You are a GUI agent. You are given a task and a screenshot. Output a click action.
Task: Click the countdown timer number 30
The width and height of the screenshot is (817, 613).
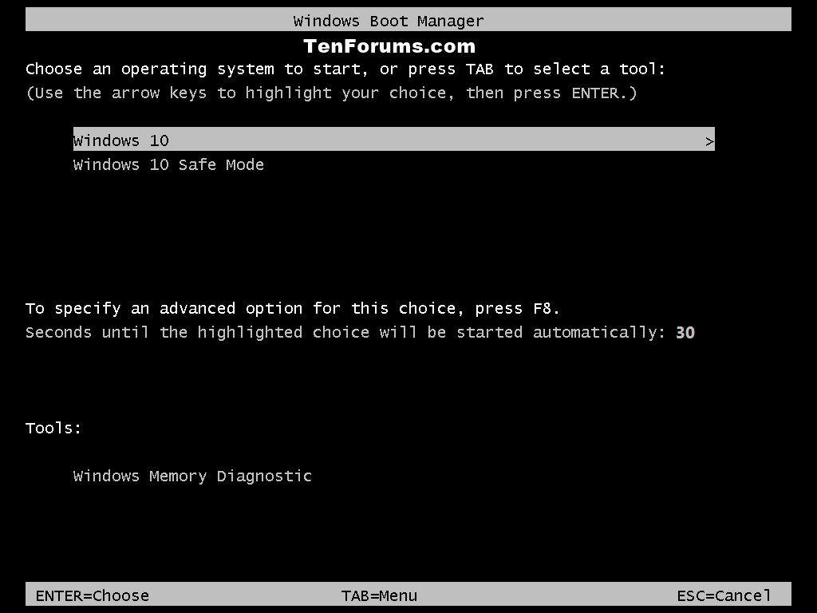[x=685, y=333]
